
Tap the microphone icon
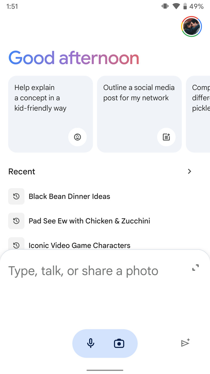(90, 343)
